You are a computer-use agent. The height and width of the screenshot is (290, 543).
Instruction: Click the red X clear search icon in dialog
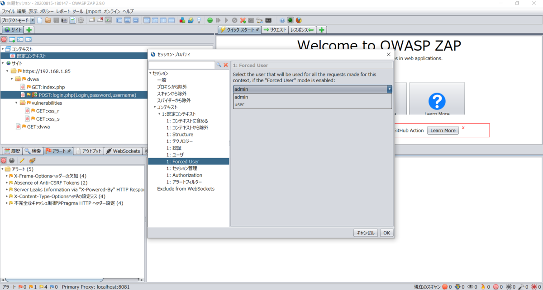point(226,65)
